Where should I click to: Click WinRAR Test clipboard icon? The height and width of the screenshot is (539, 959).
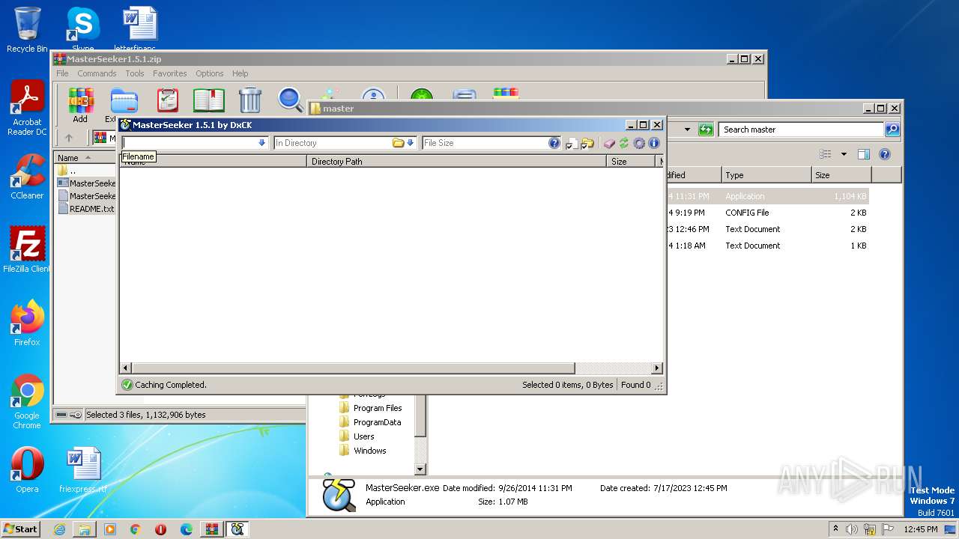[168, 100]
